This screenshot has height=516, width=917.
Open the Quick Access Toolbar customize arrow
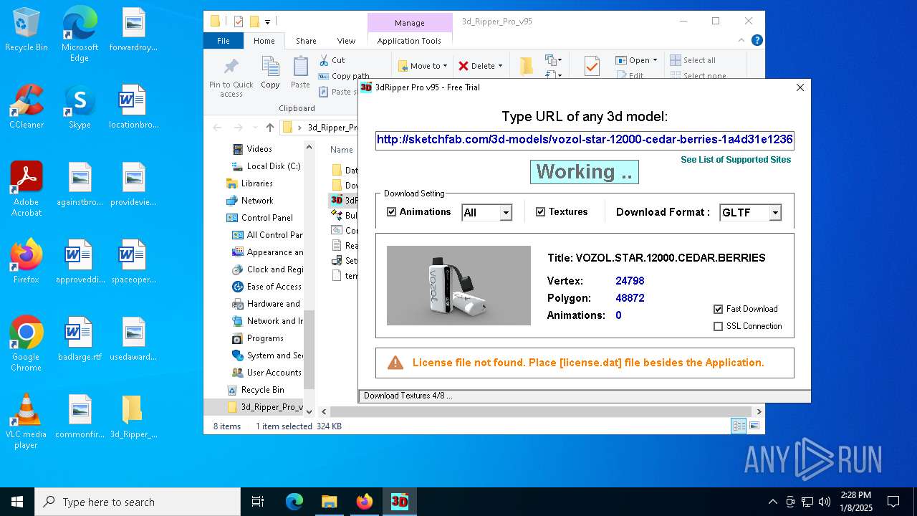[268, 22]
